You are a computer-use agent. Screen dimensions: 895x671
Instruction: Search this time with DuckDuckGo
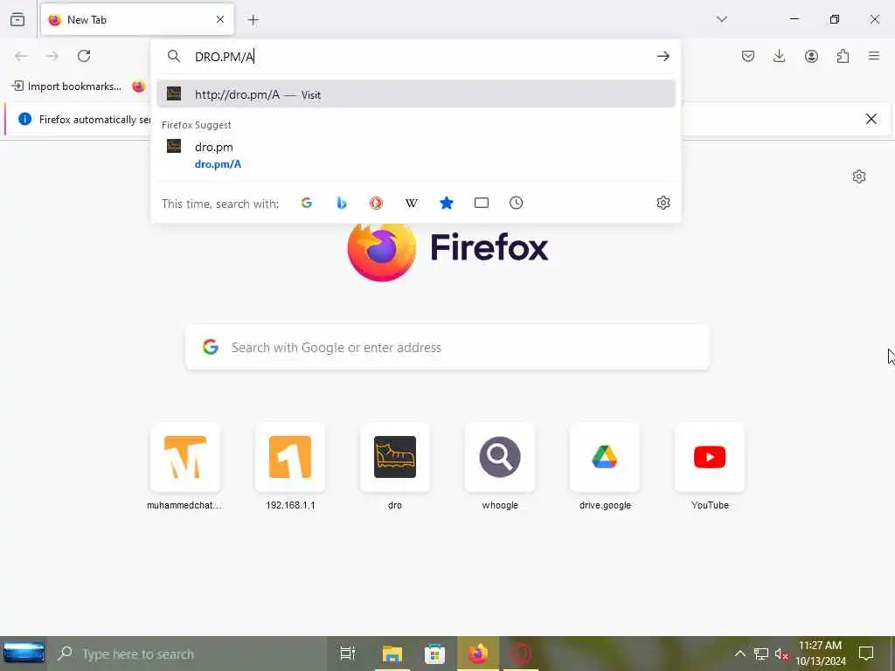[x=376, y=203]
